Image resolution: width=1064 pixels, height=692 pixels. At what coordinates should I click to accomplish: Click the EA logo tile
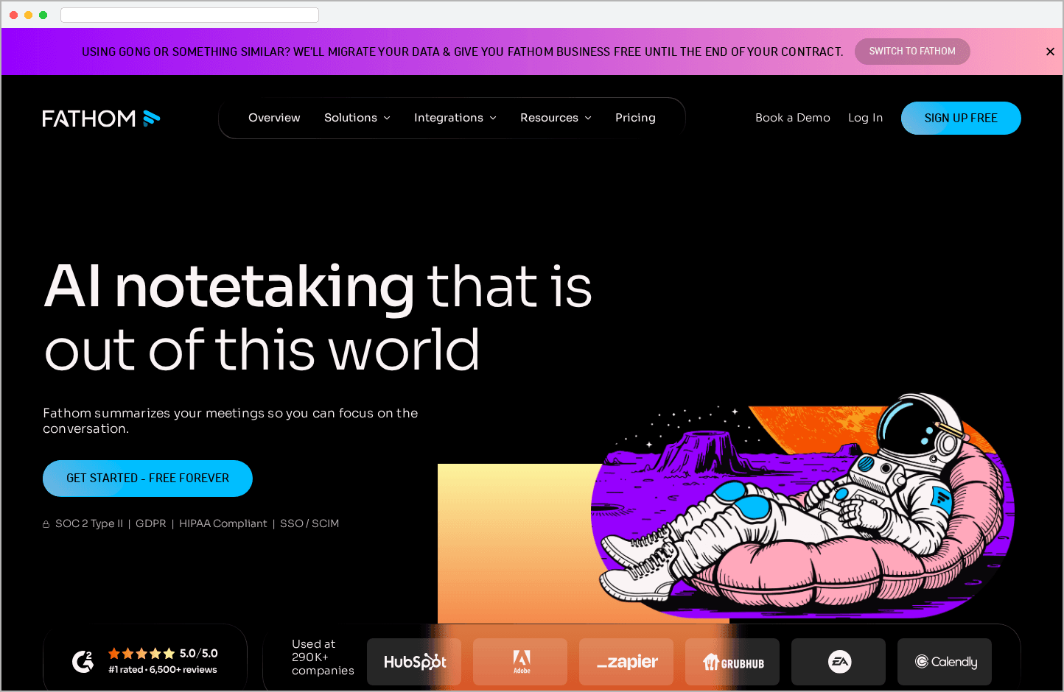tap(839, 662)
